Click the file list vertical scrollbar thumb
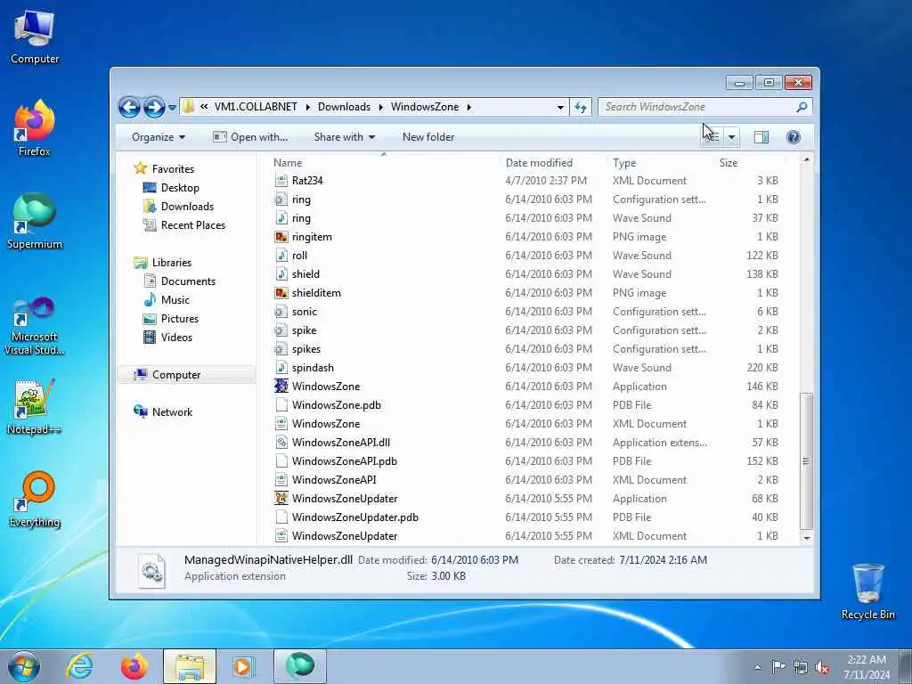The image size is (912, 684). click(x=806, y=461)
